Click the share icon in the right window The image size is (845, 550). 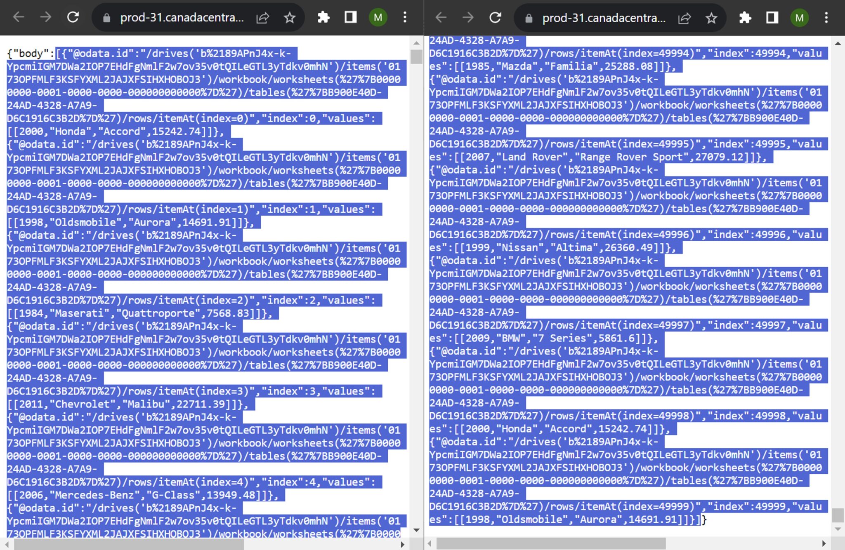click(x=684, y=18)
